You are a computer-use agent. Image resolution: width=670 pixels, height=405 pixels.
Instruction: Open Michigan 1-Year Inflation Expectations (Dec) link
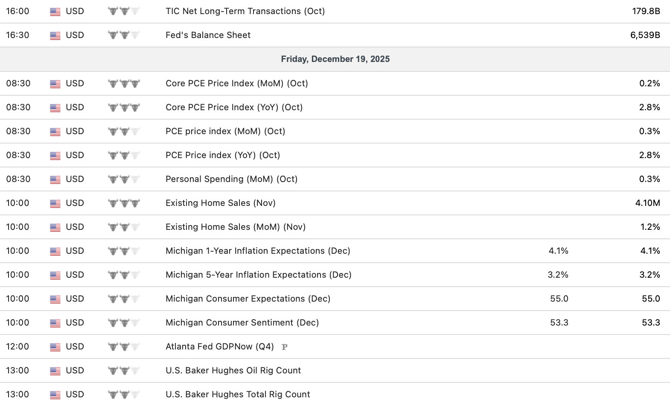(x=258, y=251)
